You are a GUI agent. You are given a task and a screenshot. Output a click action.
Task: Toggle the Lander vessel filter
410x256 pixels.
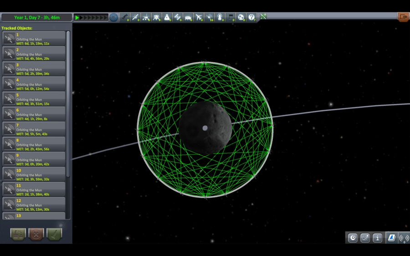pyautogui.click(x=156, y=17)
